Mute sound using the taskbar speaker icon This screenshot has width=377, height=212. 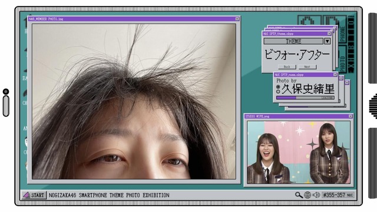coord(316,195)
